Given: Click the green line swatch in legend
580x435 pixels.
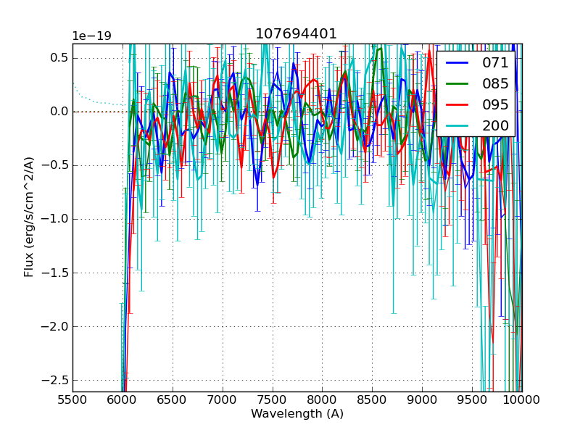Looking at the screenshot, I should 458,84.
